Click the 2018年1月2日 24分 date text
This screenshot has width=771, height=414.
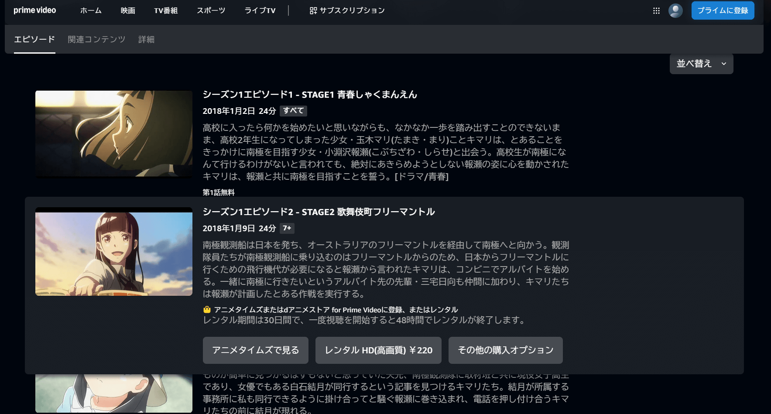(x=239, y=111)
